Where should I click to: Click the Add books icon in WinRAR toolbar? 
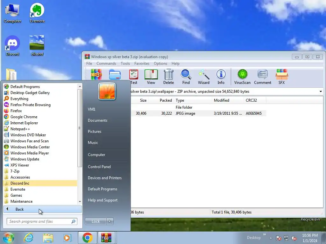click(96, 74)
